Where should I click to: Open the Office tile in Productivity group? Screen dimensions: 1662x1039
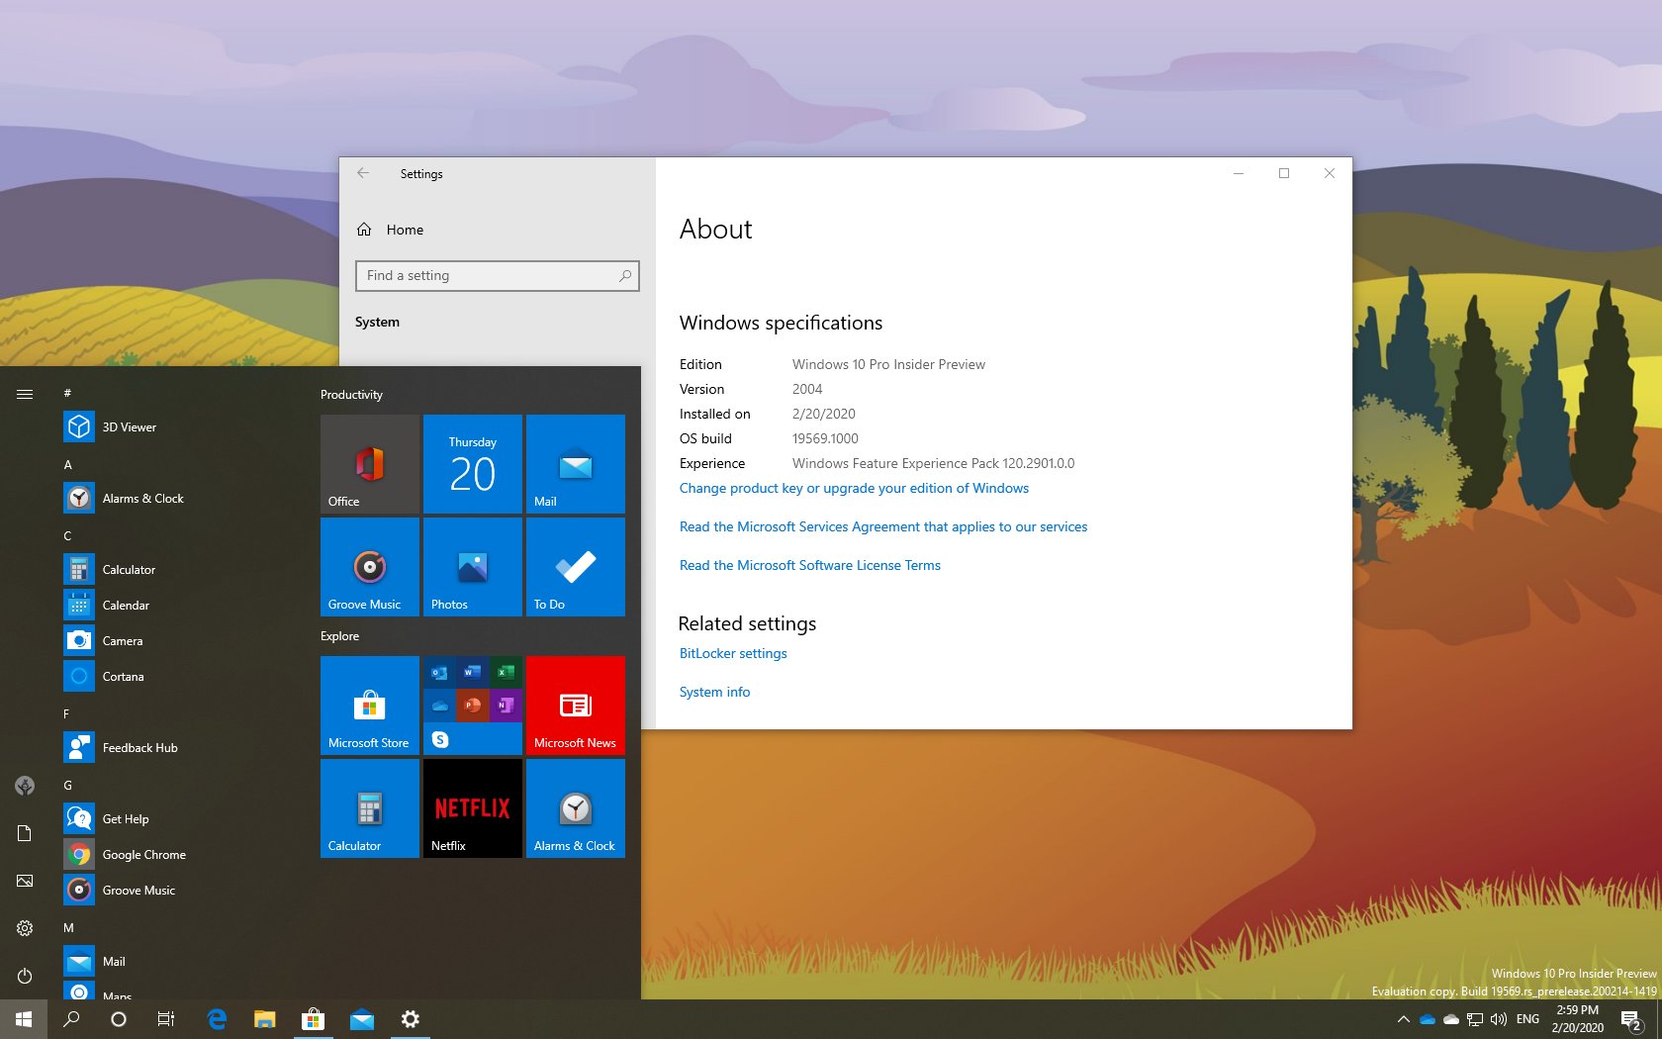(x=370, y=464)
